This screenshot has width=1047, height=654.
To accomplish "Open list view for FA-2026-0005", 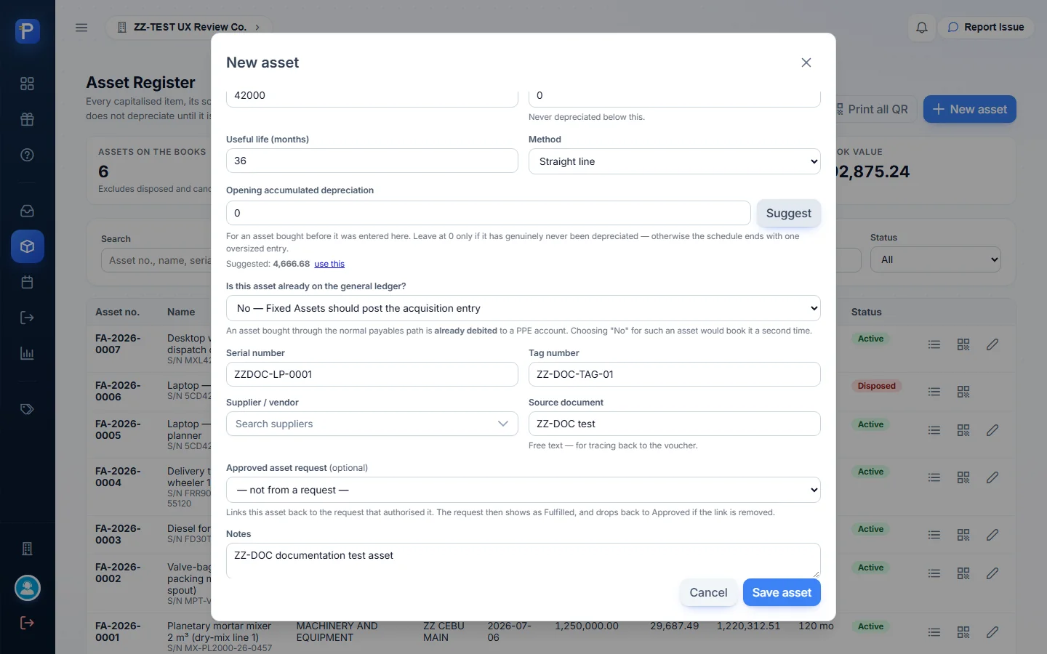I will [x=934, y=430].
